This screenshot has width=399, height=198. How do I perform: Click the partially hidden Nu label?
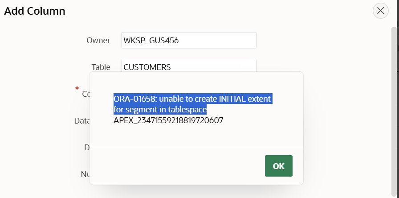[x=85, y=174]
